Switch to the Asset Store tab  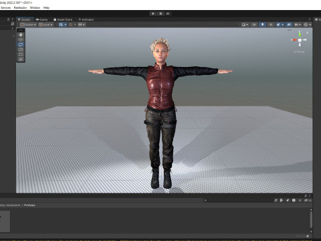click(63, 19)
